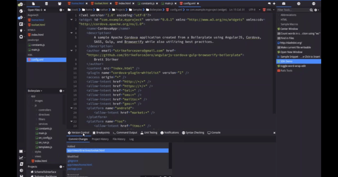Viewport: 338px width, 177px height.
Task: Select modified file .gitignore
Action: (73, 161)
